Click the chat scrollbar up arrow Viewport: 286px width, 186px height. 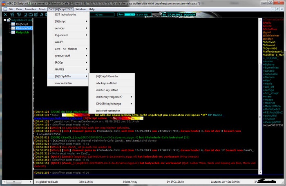(260, 20)
